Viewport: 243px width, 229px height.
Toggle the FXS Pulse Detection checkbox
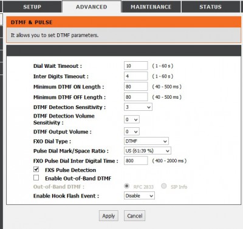coord(36,169)
